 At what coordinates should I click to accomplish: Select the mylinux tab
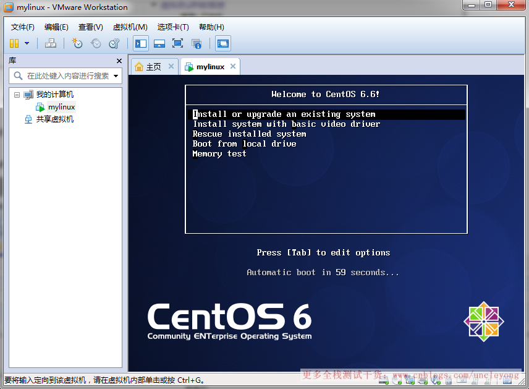[210, 67]
